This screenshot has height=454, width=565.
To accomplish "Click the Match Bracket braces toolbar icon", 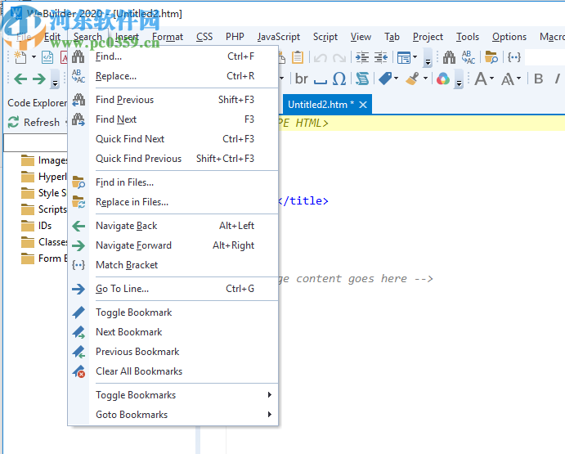I will [x=513, y=57].
